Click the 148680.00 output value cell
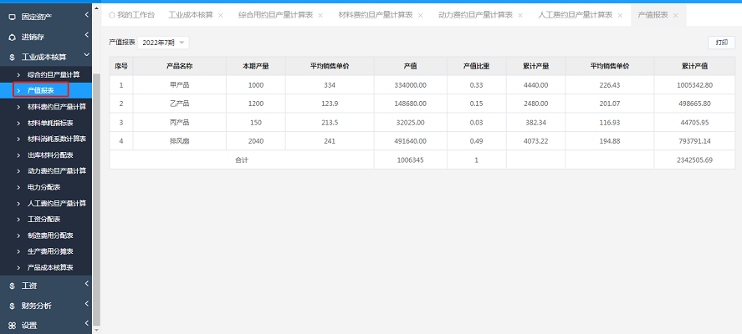Viewport: 742px width, 334px height. point(410,104)
